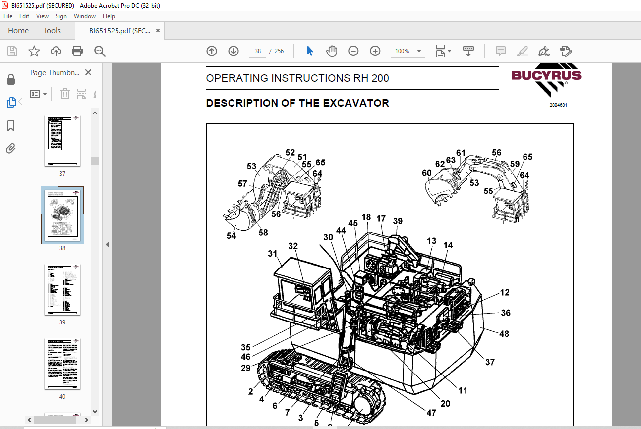The image size is (641, 429).
Task: Collapse the navigation pane arrow
Action: point(107,244)
